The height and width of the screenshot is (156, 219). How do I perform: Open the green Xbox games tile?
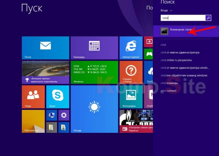point(148,54)
